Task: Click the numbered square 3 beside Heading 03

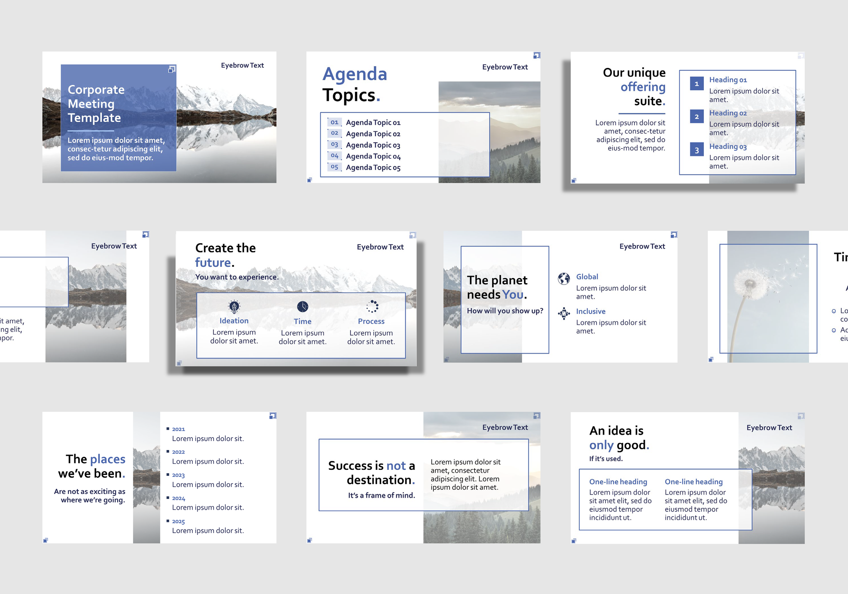Action: 697,150
